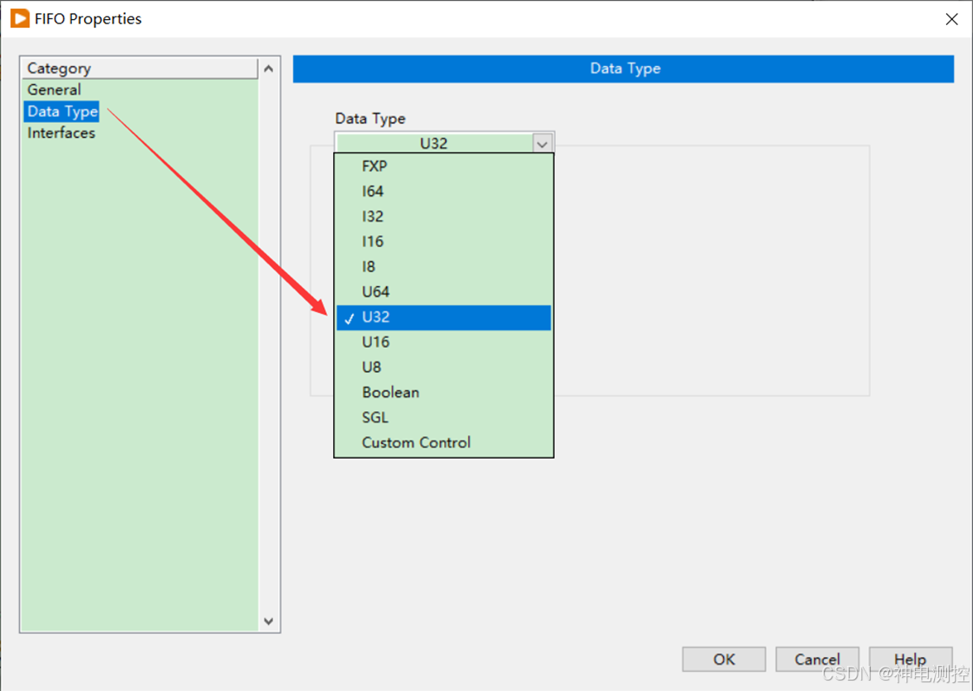Click the Cancel button
The image size is (973, 691).
pos(817,659)
